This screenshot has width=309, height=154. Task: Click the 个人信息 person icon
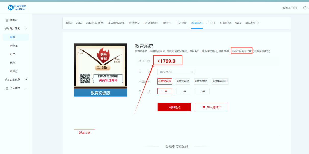tap(7, 88)
